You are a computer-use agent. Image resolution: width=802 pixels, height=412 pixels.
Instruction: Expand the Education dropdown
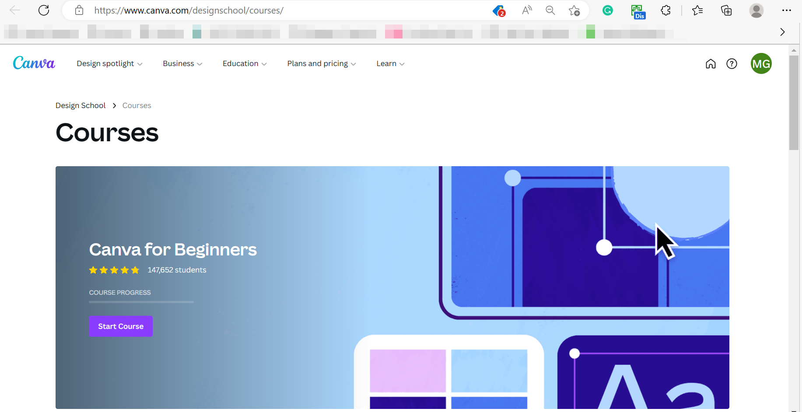pos(245,64)
